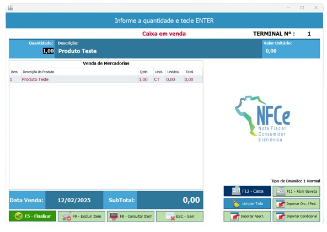Click the red arrow icon on Importar Condicional
The image size is (327, 232).
tap(280, 217)
